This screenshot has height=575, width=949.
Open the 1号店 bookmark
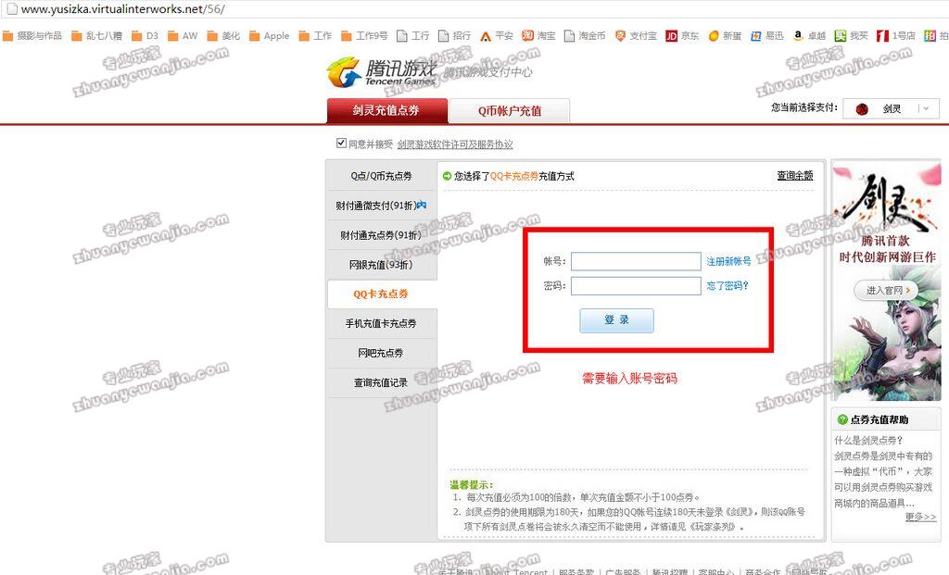tap(896, 36)
